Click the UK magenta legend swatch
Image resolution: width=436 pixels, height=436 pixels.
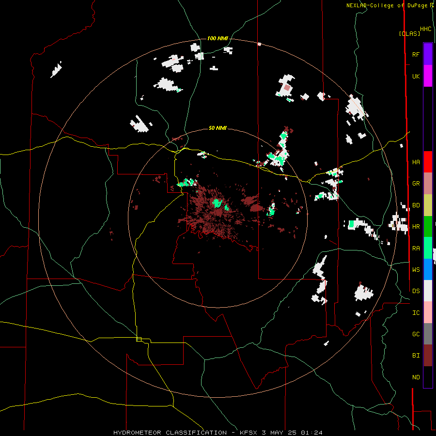coord(428,76)
